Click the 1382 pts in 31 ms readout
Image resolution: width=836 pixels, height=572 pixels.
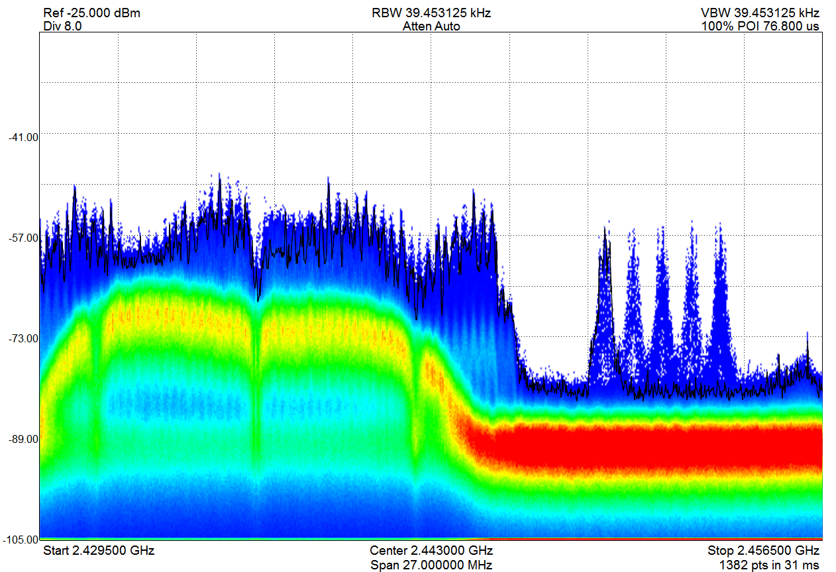pyautogui.click(x=770, y=565)
